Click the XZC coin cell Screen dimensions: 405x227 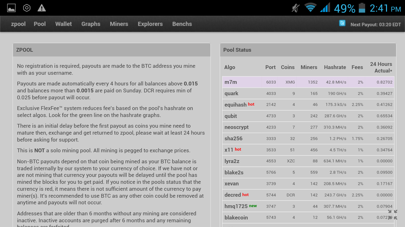[x=291, y=161]
